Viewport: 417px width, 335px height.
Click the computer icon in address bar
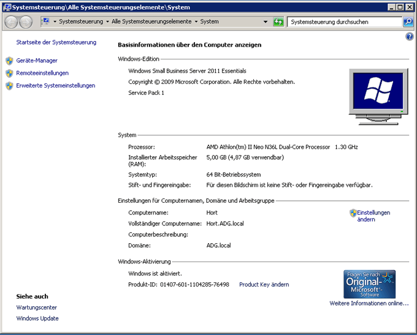[46, 21]
